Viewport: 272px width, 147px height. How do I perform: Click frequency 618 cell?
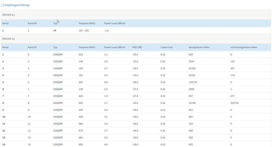coord(81,54)
